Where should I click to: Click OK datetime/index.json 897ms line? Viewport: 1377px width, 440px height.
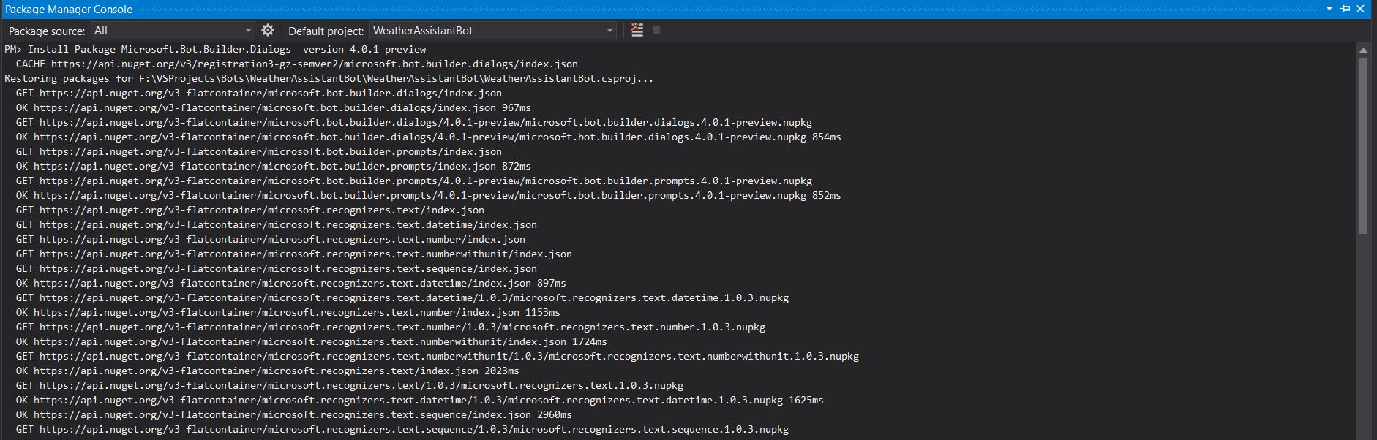291,283
